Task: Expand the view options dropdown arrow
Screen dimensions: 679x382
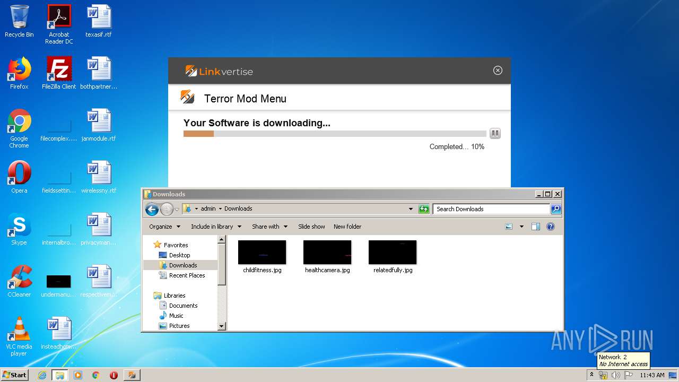Action: [521, 227]
